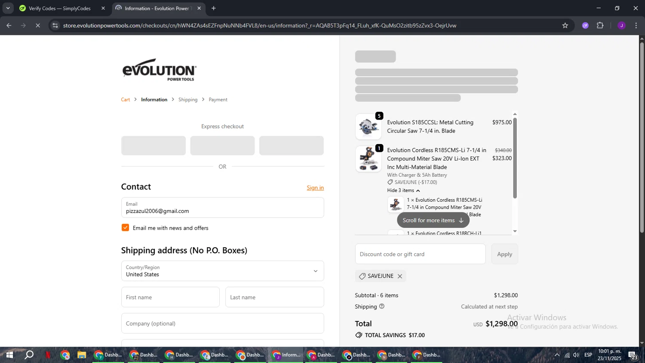Screen dimensions: 645x363
Task: Open the notification center icon
Action: click(633, 355)
